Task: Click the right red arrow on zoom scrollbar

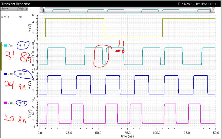Action: (x=213, y=10)
